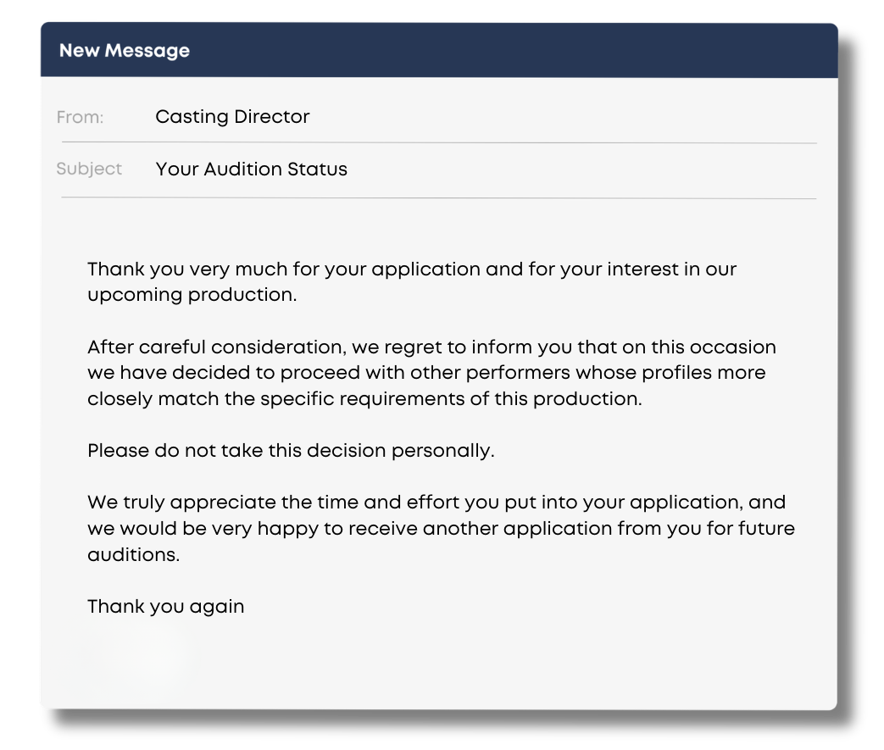Place cursor on "Thank you again" closing line
The width and height of the screenshot is (884, 750).
(165, 607)
